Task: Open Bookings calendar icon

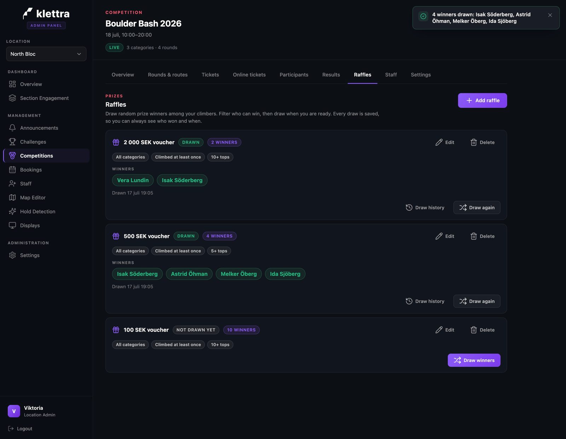Action: [12, 170]
